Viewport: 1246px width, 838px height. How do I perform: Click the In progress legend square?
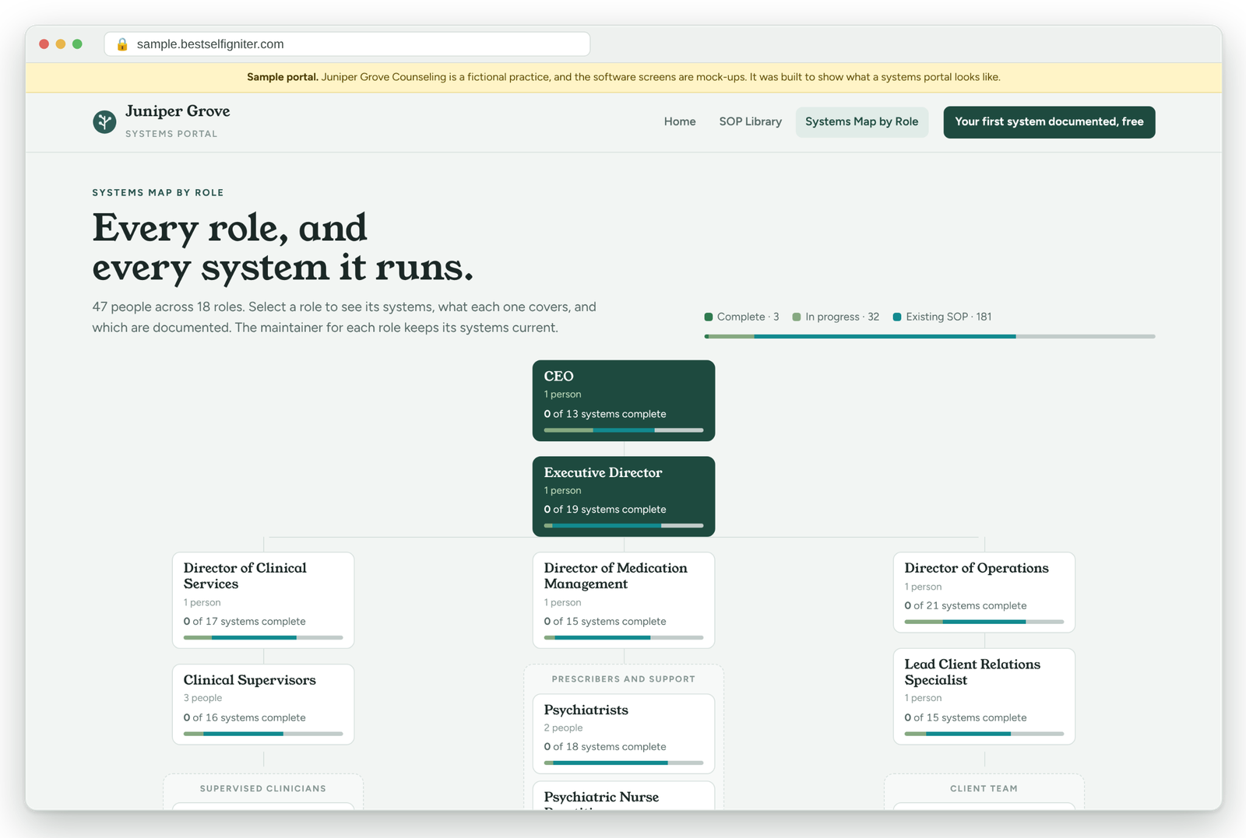[x=797, y=317]
